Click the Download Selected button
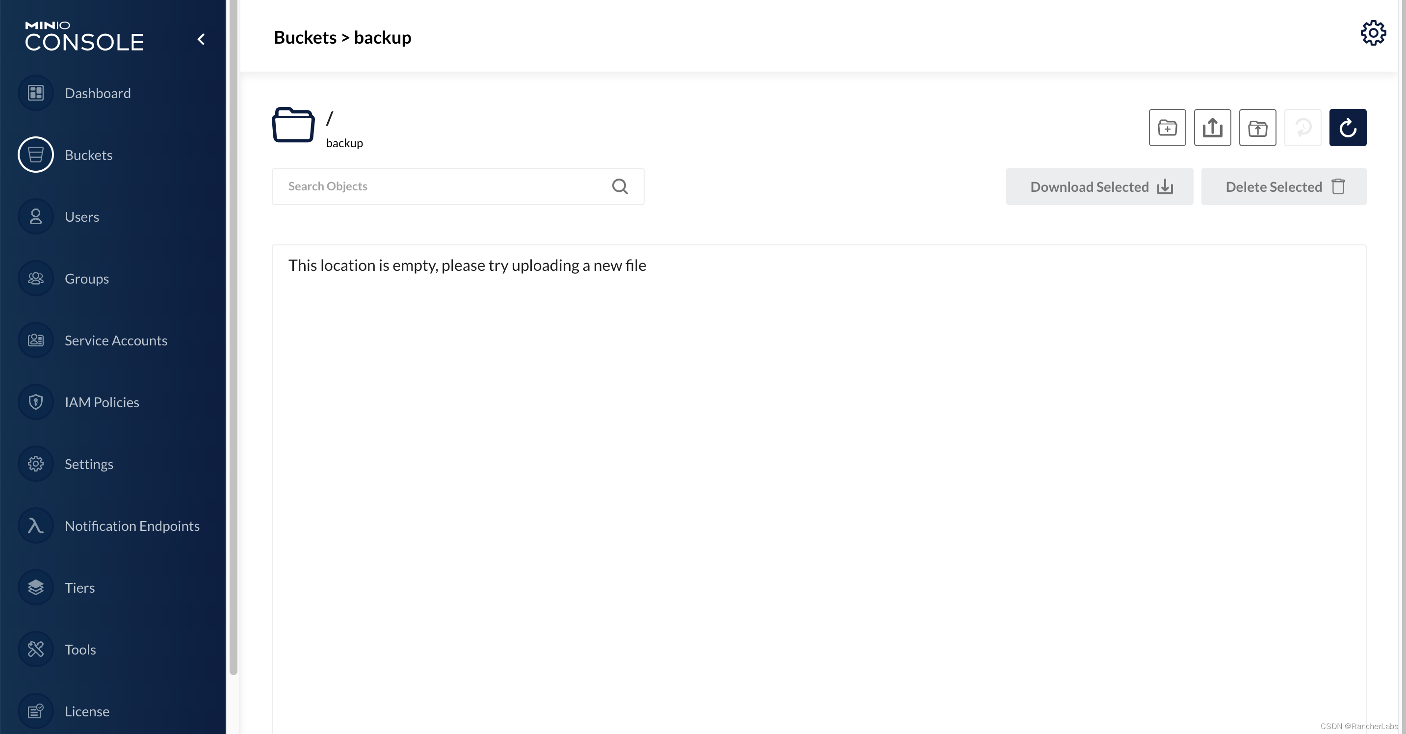This screenshot has width=1406, height=734. [1099, 186]
